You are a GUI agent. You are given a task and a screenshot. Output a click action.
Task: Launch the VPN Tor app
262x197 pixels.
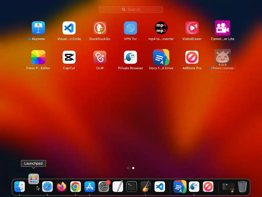[x=130, y=28]
